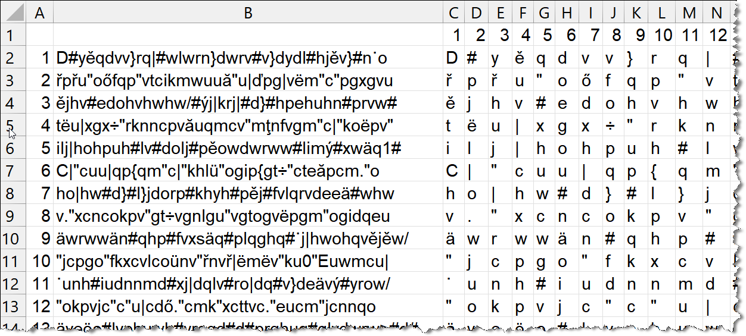Select cell B13 starting with "okpvjc
This screenshot has width=746, height=336.
coord(248,307)
